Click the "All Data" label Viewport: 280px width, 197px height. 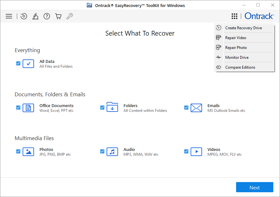coord(47,62)
